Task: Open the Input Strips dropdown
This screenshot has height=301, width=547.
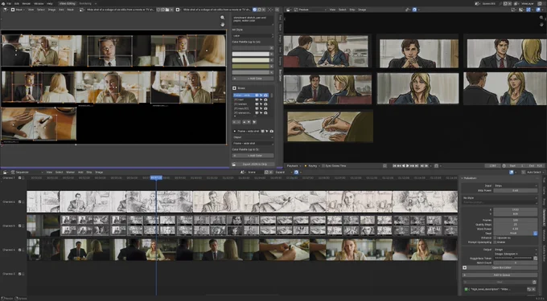Action: pyautogui.click(x=516, y=185)
